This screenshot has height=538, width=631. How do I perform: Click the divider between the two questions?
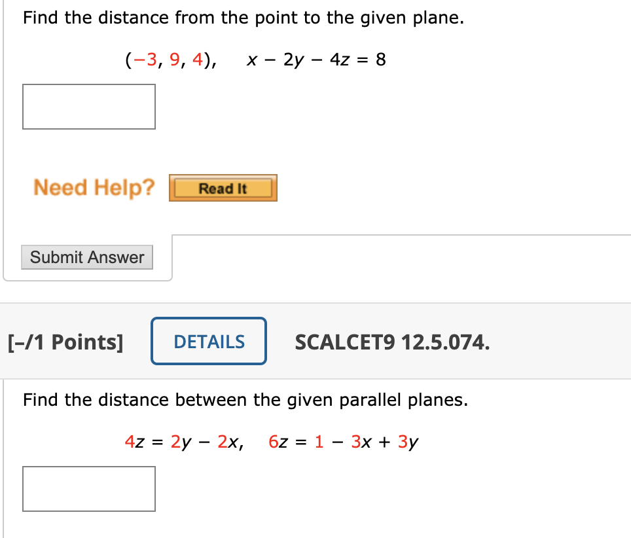click(315, 302)
